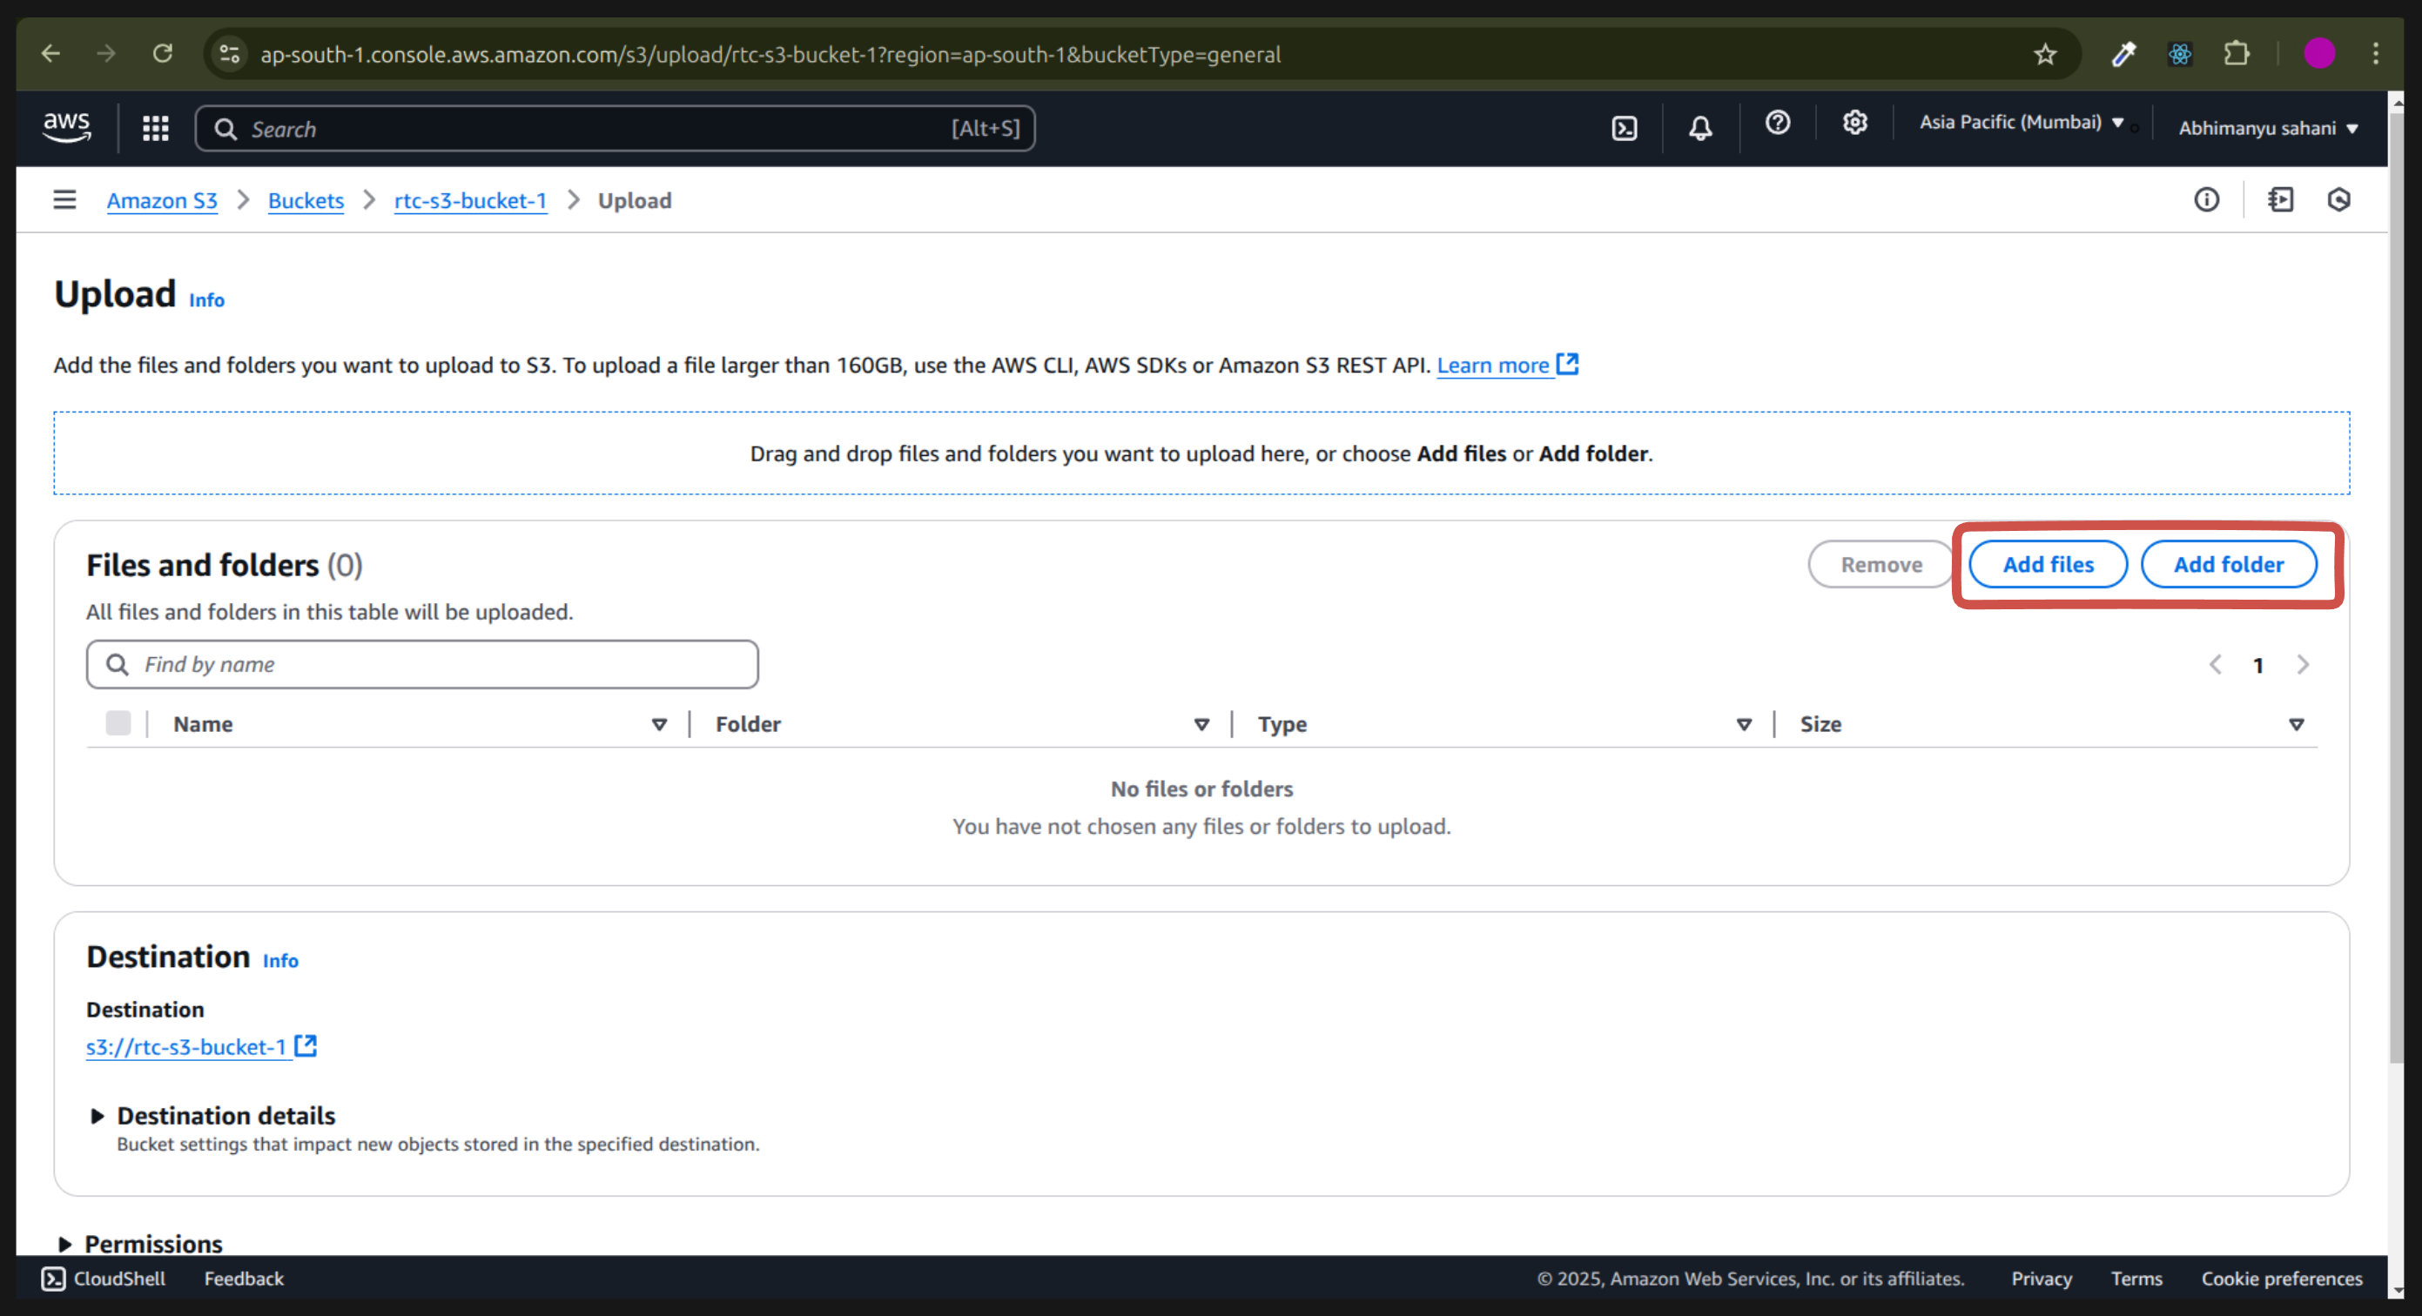Open the hexagon clock icon by breadcrumbs
2422x1316 pixels.
[x=2338, y=199]
